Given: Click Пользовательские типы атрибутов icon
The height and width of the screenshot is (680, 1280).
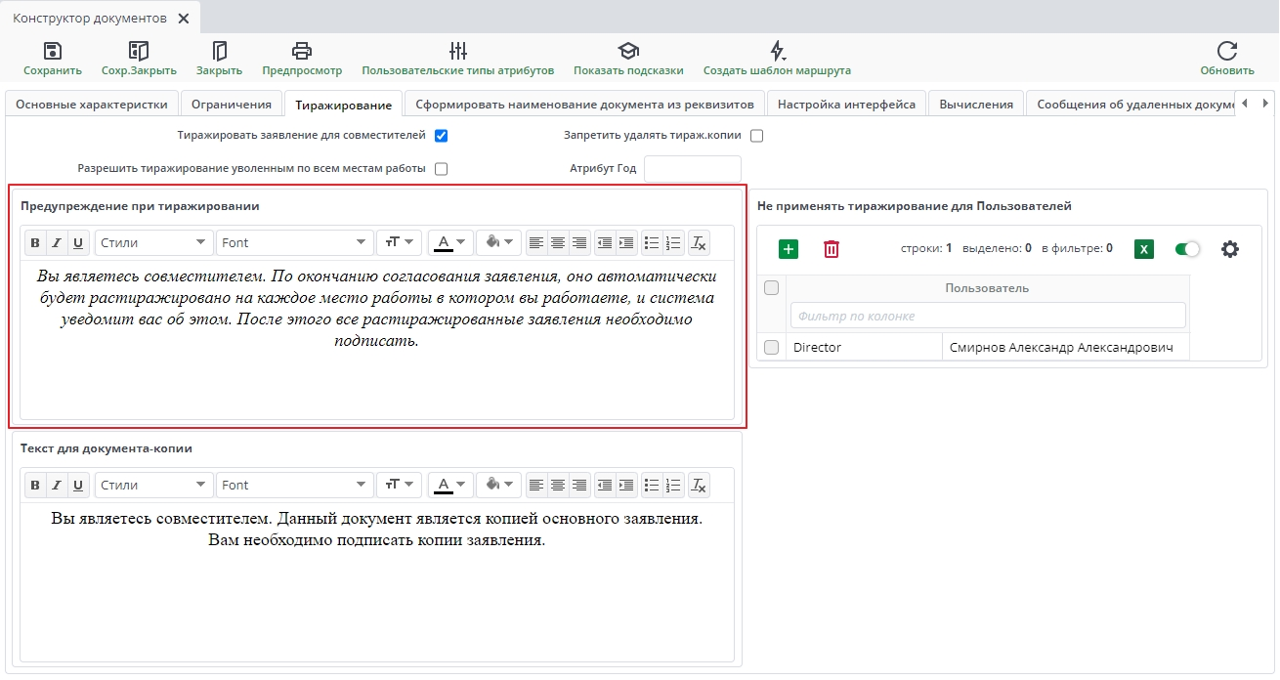Looking at the screenshot, I should (457, 52).
